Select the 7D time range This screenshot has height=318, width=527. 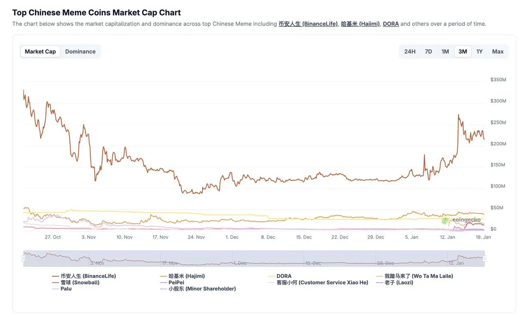[428, 51]
